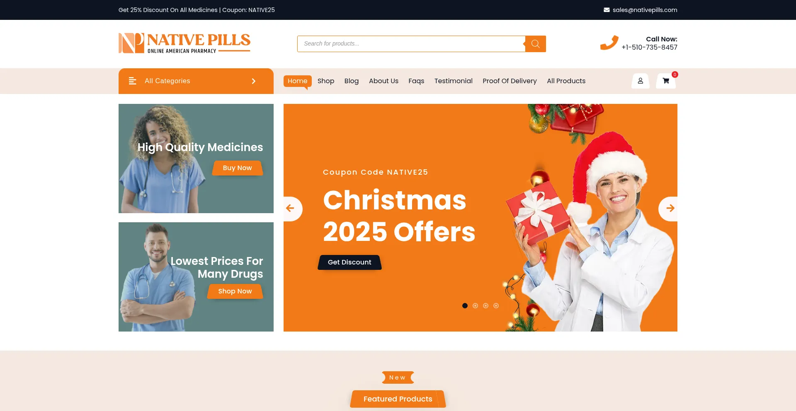
Task: Select the third slider dot
Action: pyautogui.click(x=485, y=306)
